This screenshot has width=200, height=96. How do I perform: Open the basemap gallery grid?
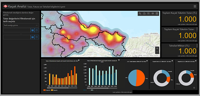pyautogui.click(x=157, y=14)
